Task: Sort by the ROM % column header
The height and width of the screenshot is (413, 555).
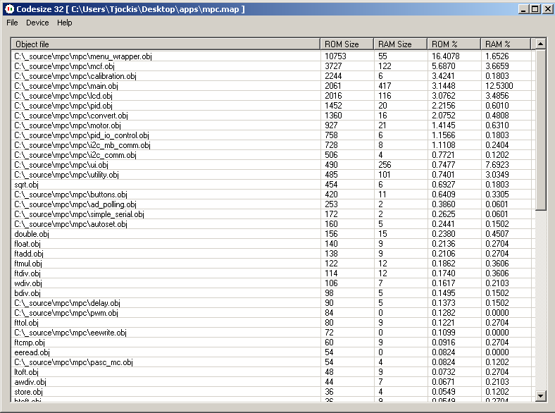Action: pos(454,44)
